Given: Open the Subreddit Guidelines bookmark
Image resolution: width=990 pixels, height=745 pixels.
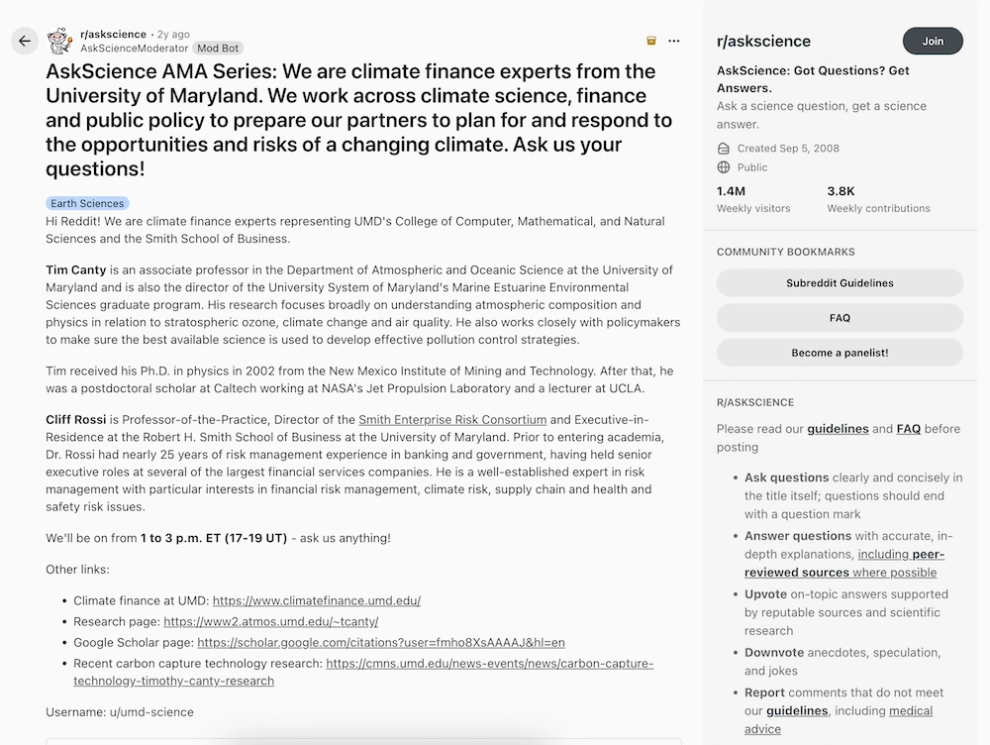Looking at the screenshot, I should 841,283.
